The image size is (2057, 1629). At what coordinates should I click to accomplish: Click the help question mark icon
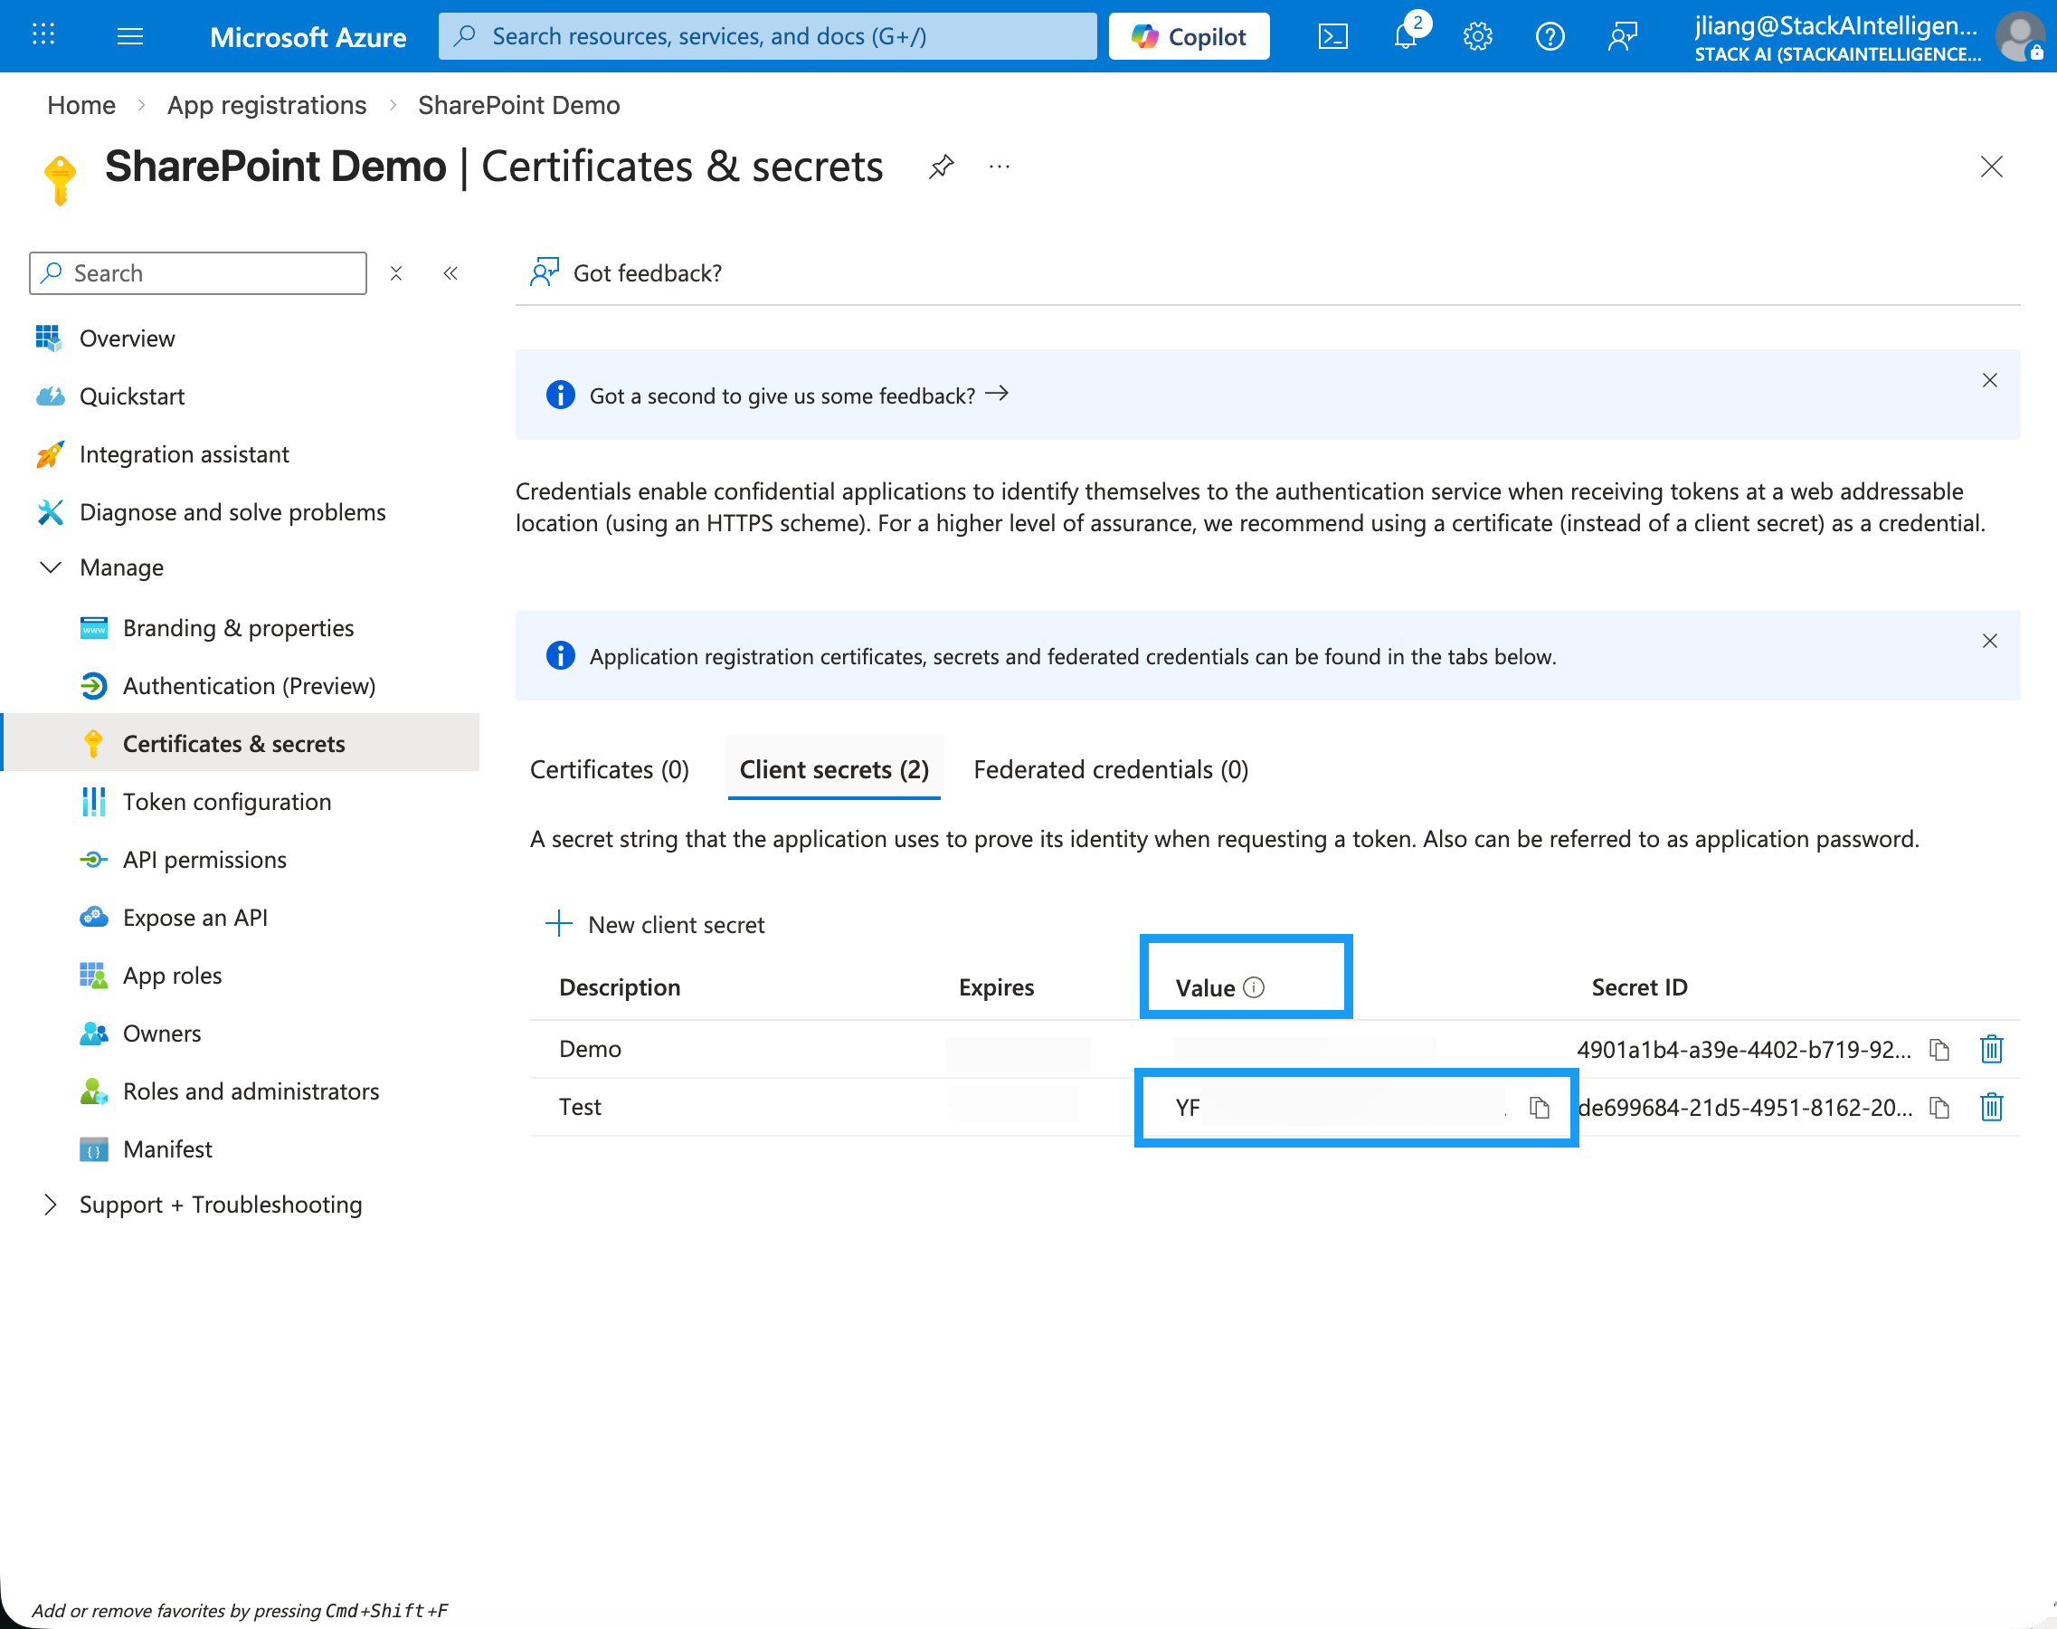point(1550,36)
